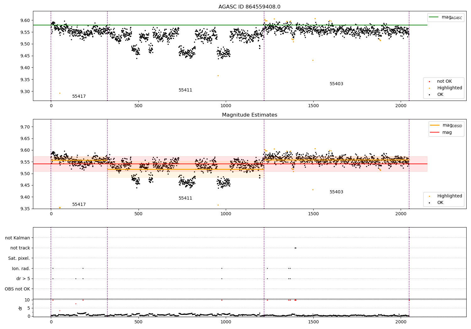Click OBSID label 55417 in top plot
The image size is (471, 329).
point(79,97)
